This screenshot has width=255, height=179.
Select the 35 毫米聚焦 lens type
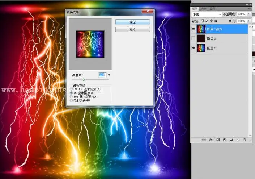(x=71, y=93)
